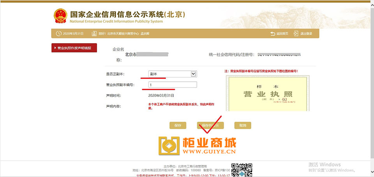The height and width of the screenshot is (177, 374).
Task: Click the national emblem logo
Action: click(61, 16)
